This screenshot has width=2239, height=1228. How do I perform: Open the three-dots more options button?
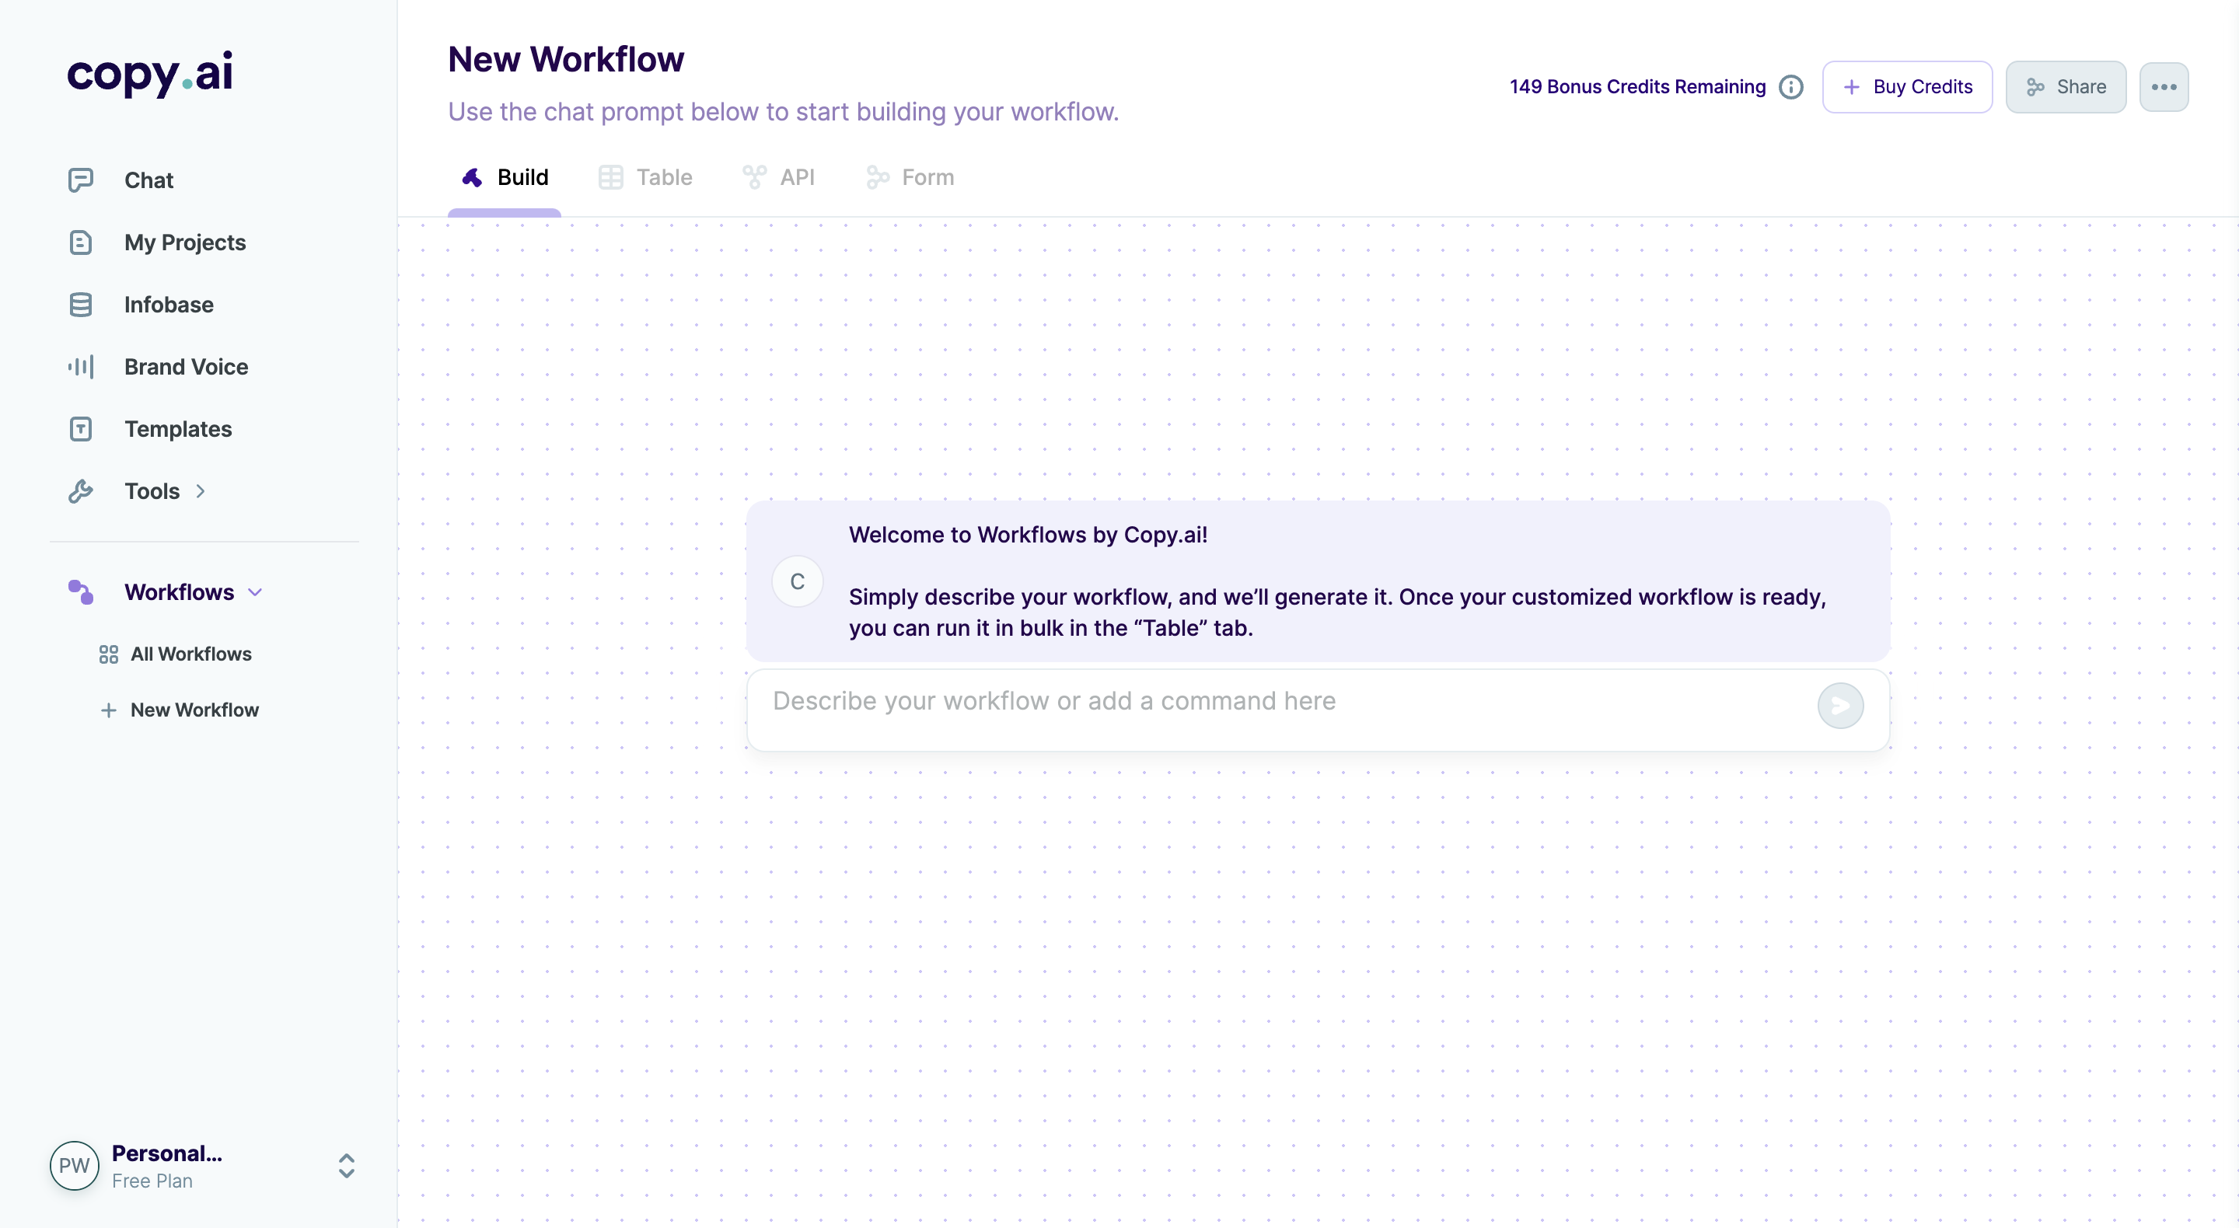2164,87
